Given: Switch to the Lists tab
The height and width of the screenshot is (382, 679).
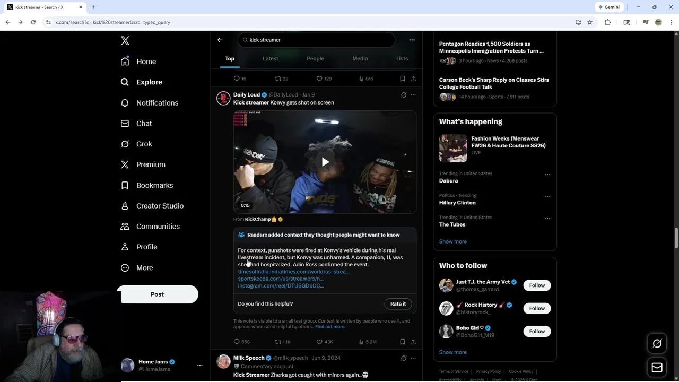Looking at the screenshot, I should 402,59.
